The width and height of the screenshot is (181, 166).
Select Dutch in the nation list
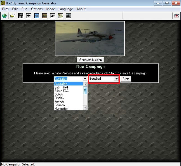tap(68, 94)
